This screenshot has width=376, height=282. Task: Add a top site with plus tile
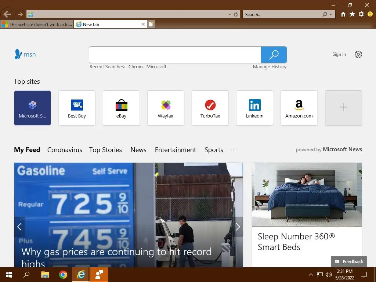pos(343,108)
